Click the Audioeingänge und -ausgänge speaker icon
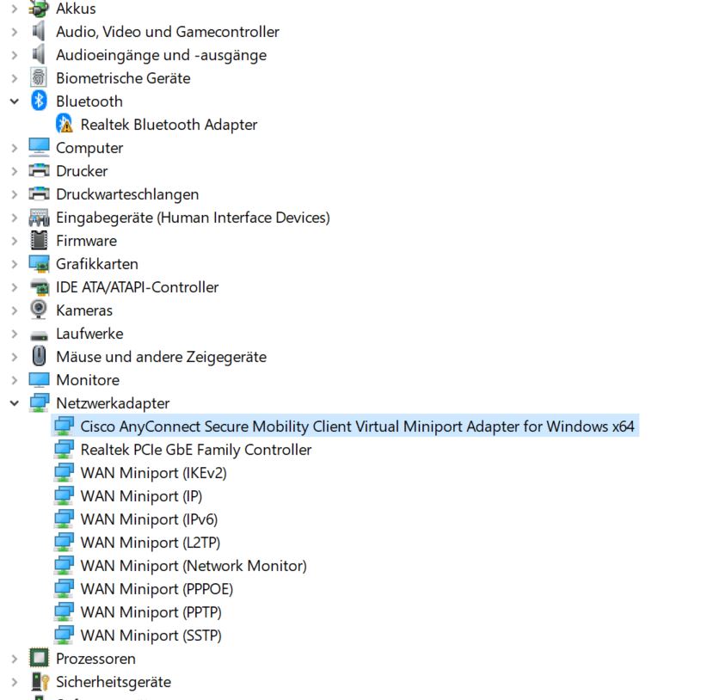The width and height of the screenshot is (701, 700). tap(39, 55)
